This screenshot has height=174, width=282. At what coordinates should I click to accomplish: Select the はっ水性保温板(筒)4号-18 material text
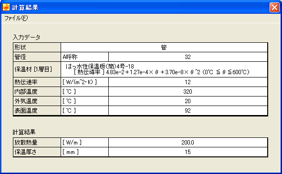[100, 67]
